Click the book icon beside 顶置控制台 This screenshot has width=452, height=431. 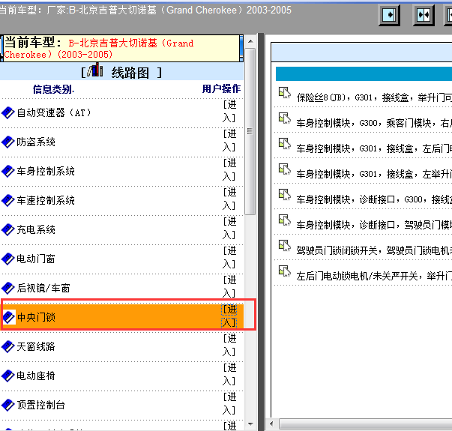[7, 405]
